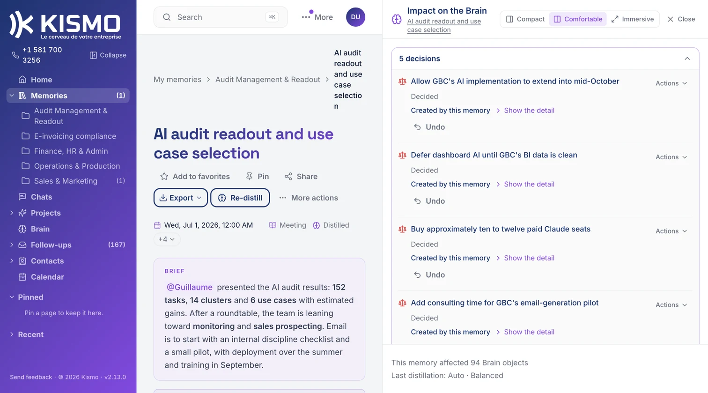Viewport: 708px width, 393px height.
Task: Share this memory via the Share icon
Action: pos(288,177)
